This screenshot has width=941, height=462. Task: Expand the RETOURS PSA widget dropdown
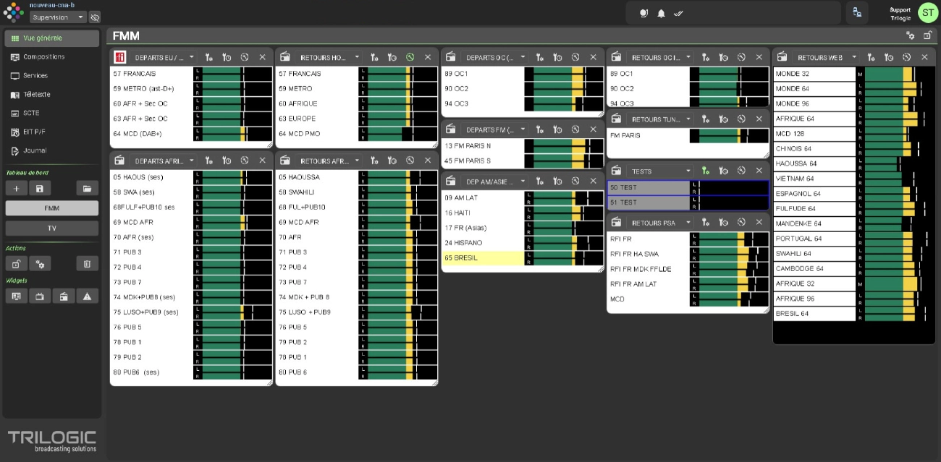[x=688, y=223]
